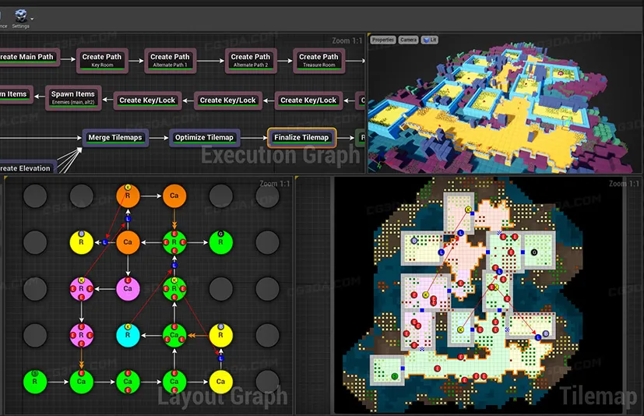The height and width of the screenshot is (416, 644).
Task: Click blue L lock between yellow R and orange Ca
Action: [x=105, y=242]
